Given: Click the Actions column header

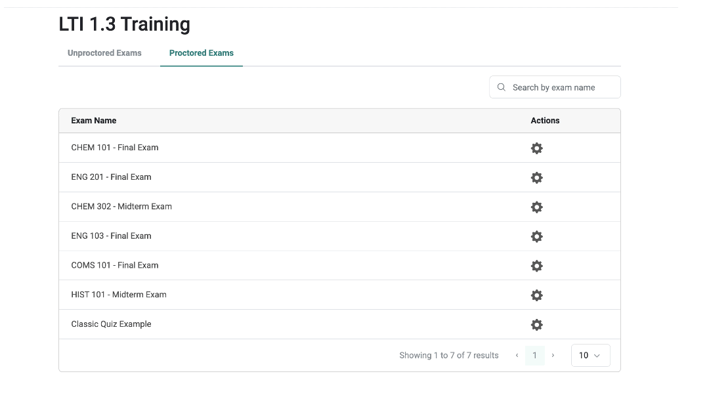Looking at the screenshot, I should 545,121.
